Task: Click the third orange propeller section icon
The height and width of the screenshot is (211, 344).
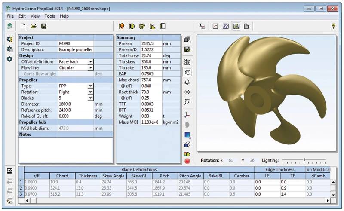Action: point(142,26)
